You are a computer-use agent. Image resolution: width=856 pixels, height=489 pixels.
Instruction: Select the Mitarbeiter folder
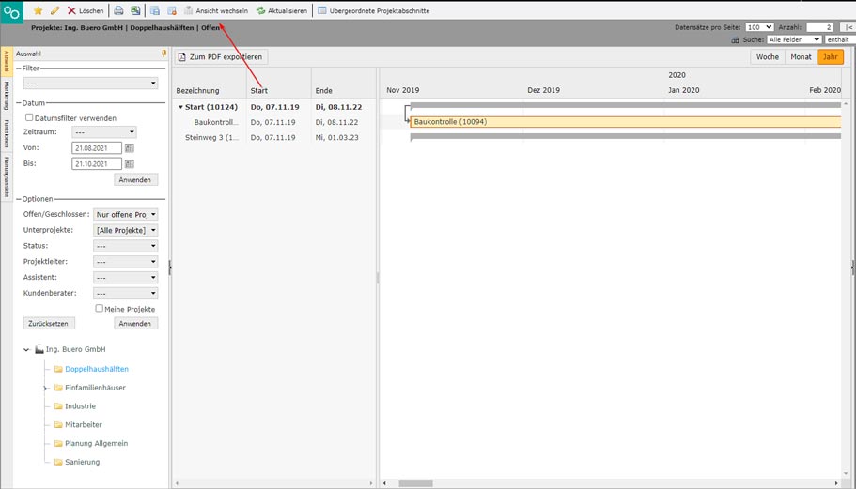84,424
